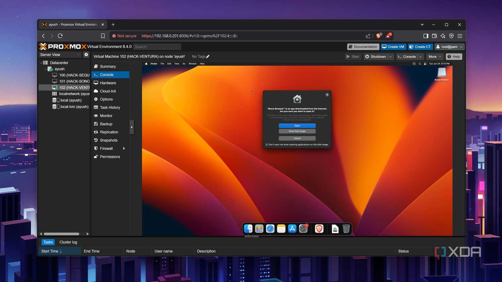
Task: Open Launchpad in the macOS dock
Action: [x=259, y=229]
